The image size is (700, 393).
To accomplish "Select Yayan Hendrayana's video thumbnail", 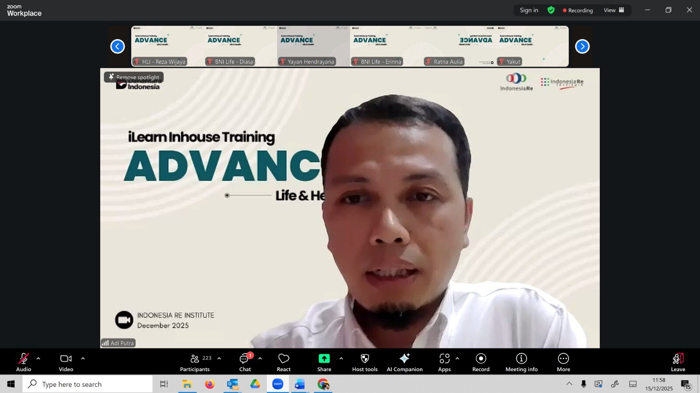I will (313, 46).
